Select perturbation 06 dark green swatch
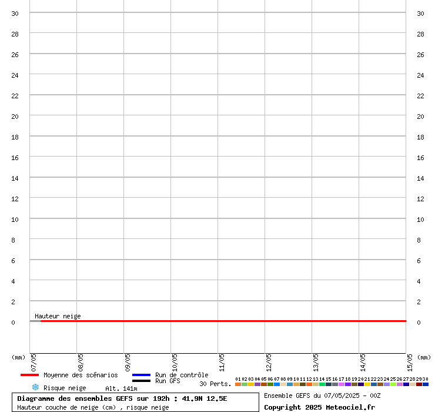435x412 pixels. pos(270,384)
